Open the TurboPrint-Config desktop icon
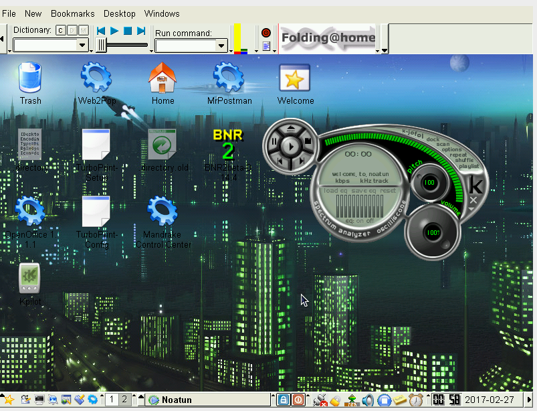 coord(96,211)
